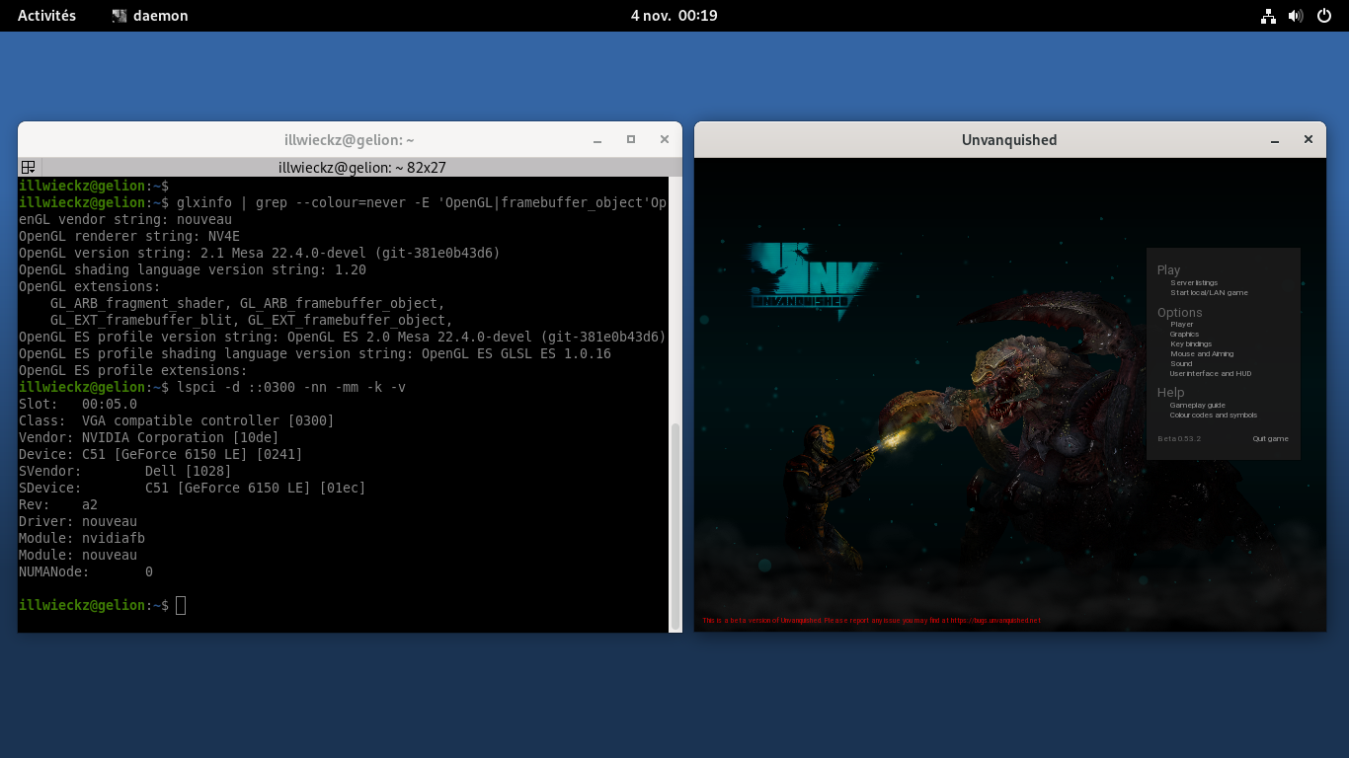Viewport: 1349px width, 758px height.
Task: Open Server listings in Unvanquished menu
Action: click(1194, 283)
